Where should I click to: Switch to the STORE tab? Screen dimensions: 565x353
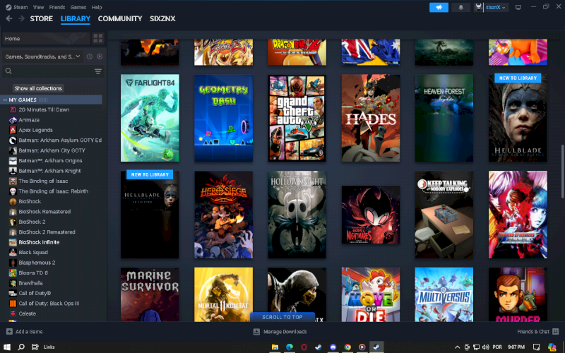coord(42,19)
